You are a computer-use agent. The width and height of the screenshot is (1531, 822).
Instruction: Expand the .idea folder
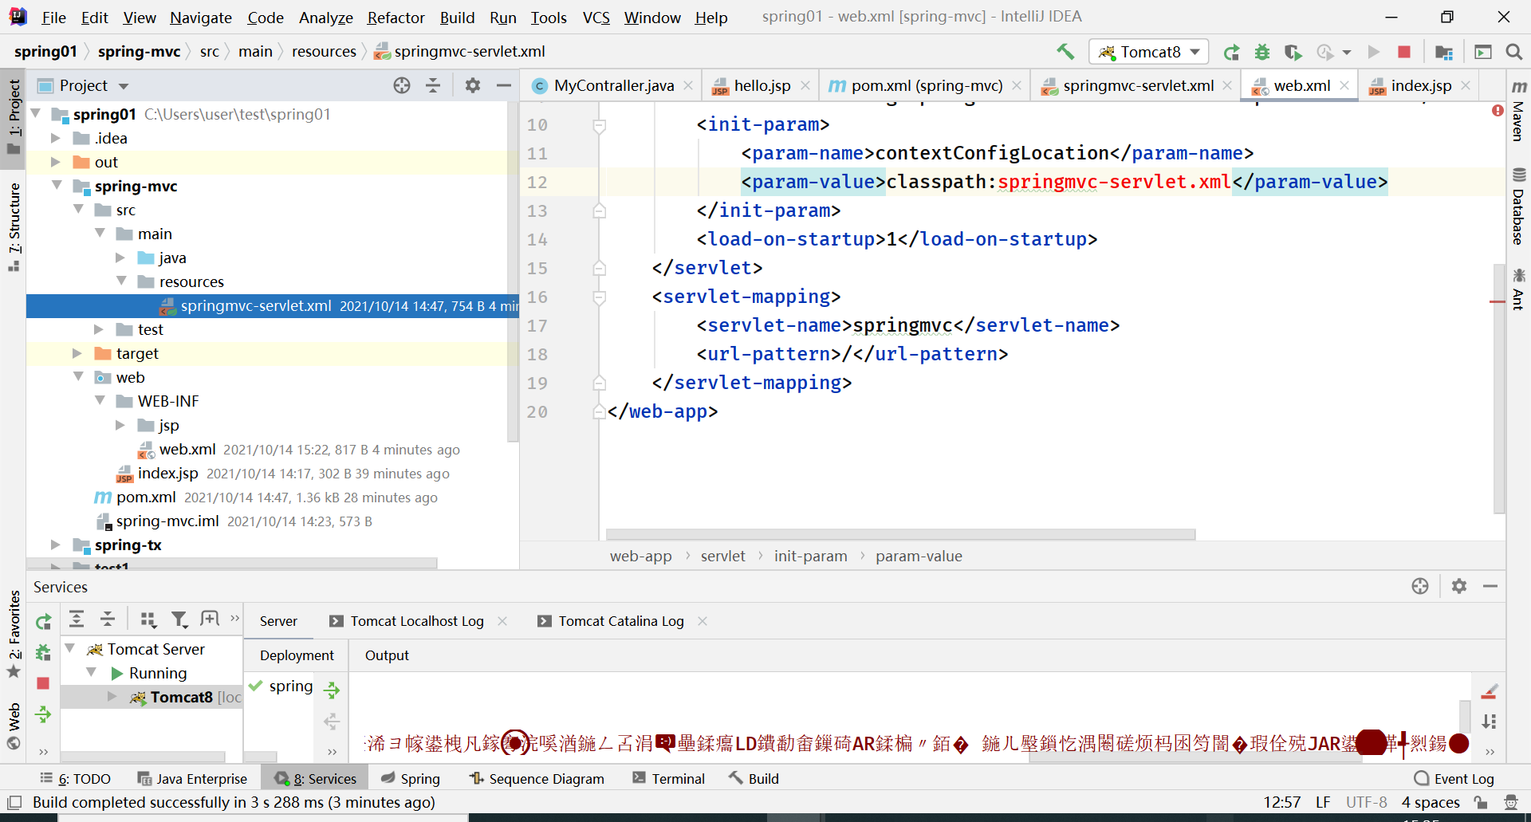[56, 138]
